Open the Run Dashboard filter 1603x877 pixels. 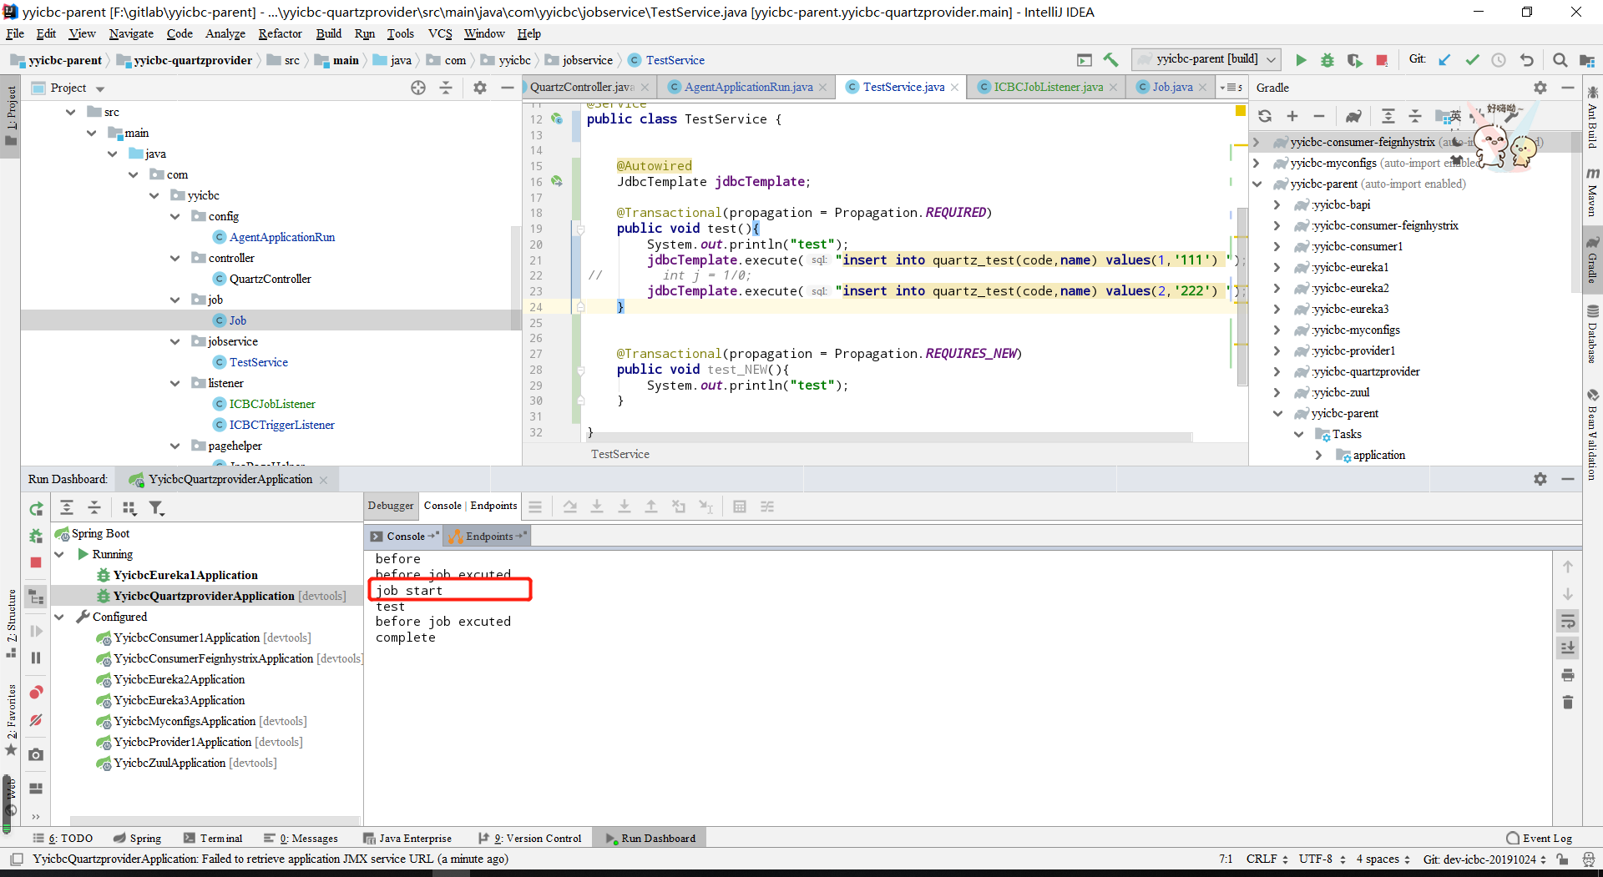(156, 507)
